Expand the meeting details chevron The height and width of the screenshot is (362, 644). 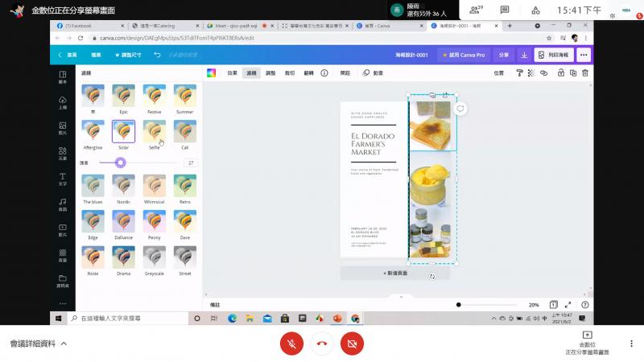pyautogui.click(x=64, y=343)
